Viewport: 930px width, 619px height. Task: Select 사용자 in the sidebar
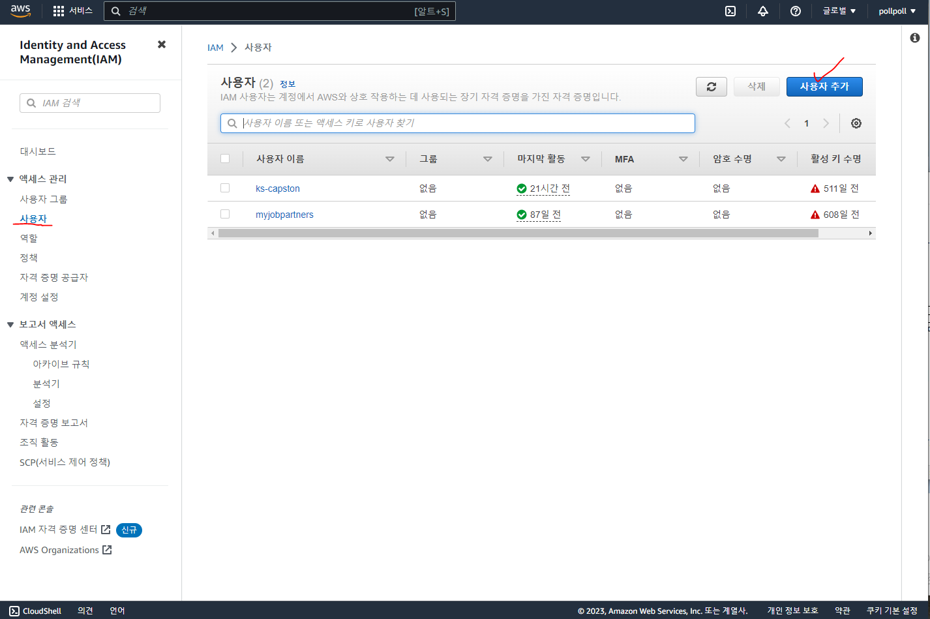point(33,219)
